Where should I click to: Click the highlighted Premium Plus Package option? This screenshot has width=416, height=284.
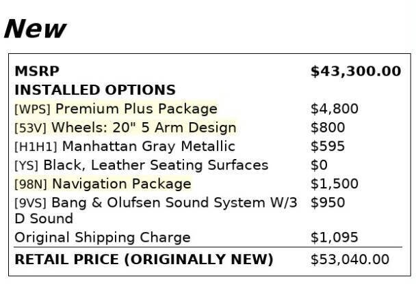point(116,109)
